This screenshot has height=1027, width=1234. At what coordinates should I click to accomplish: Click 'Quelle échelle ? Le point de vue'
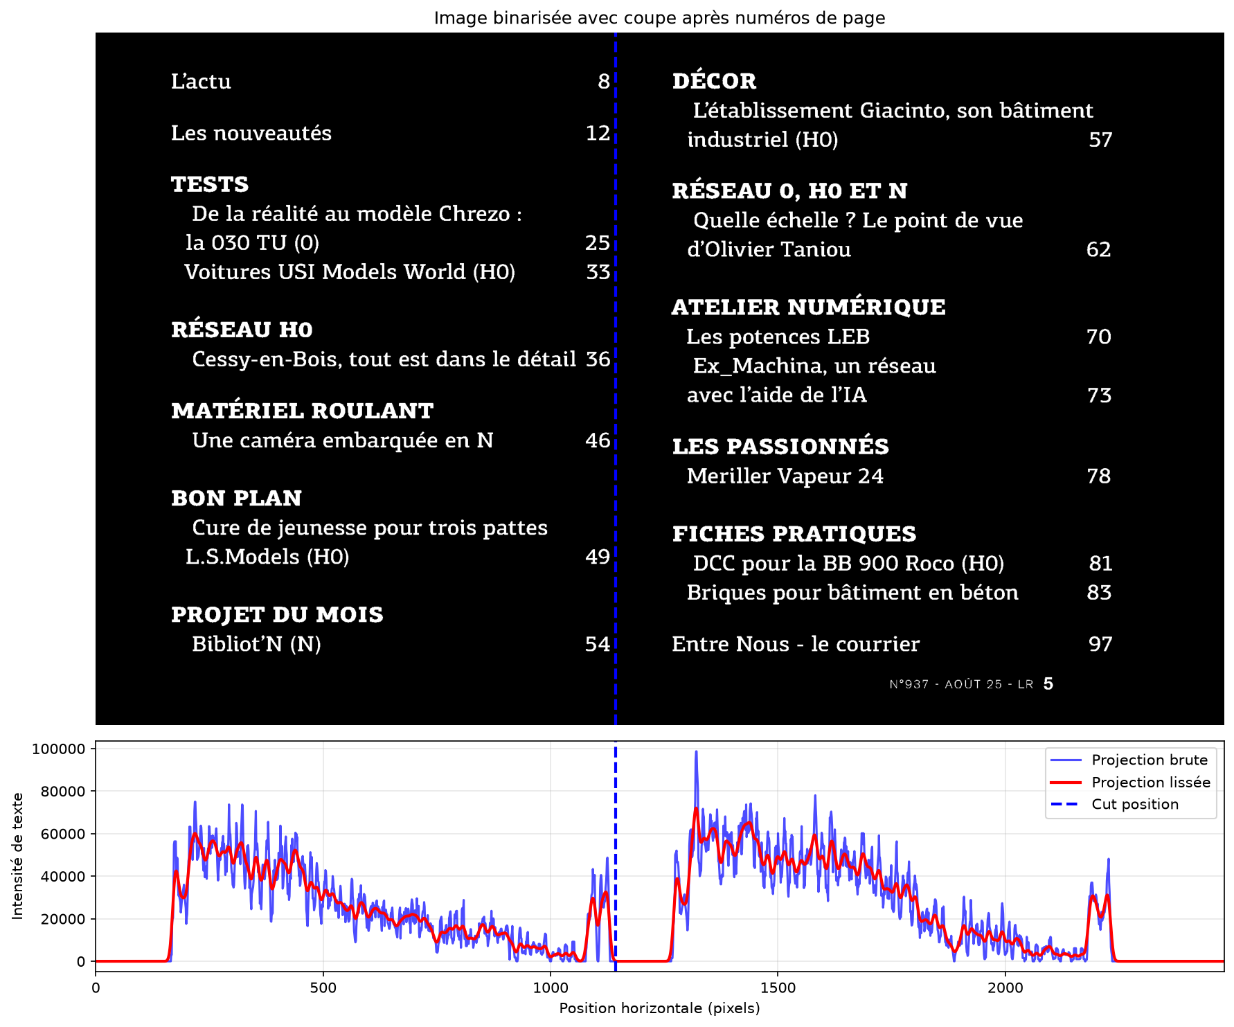point(858,221)
